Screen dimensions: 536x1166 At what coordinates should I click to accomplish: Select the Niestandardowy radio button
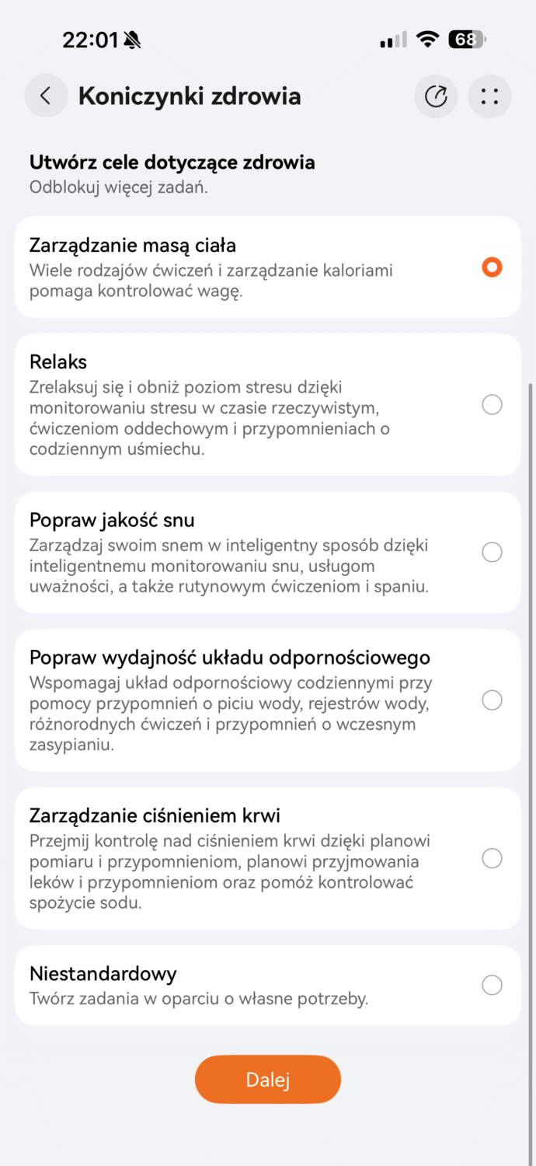[492, 986]
